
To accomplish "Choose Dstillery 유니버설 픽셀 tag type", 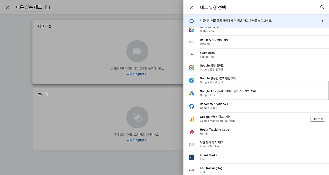I will point(256,42).
